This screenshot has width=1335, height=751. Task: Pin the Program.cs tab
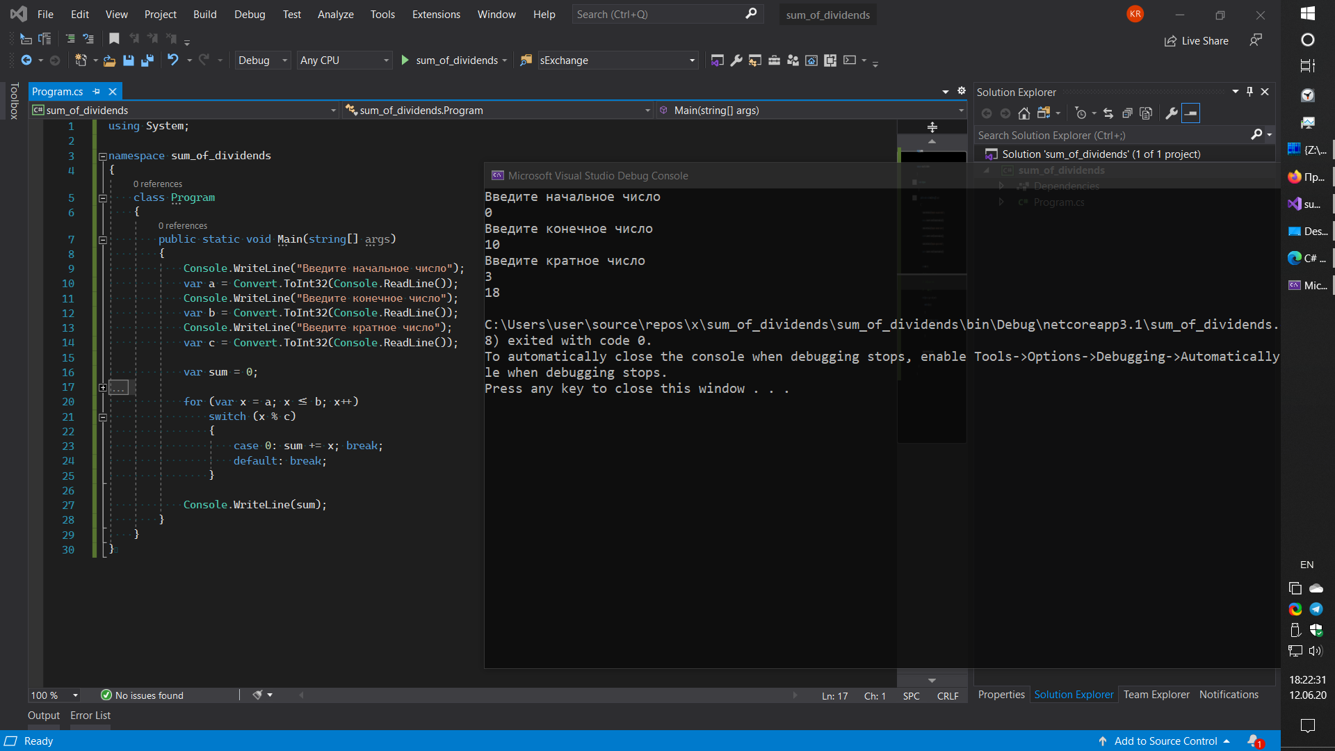97,92
